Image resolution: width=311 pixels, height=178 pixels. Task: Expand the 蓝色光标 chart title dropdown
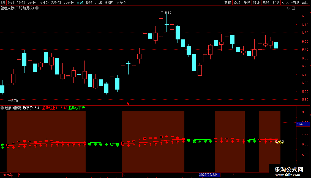pos(37,8)
